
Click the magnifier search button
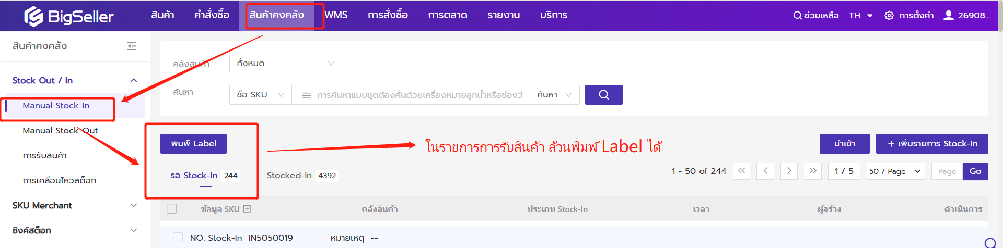pyautogui.click(x=603, y=95)
